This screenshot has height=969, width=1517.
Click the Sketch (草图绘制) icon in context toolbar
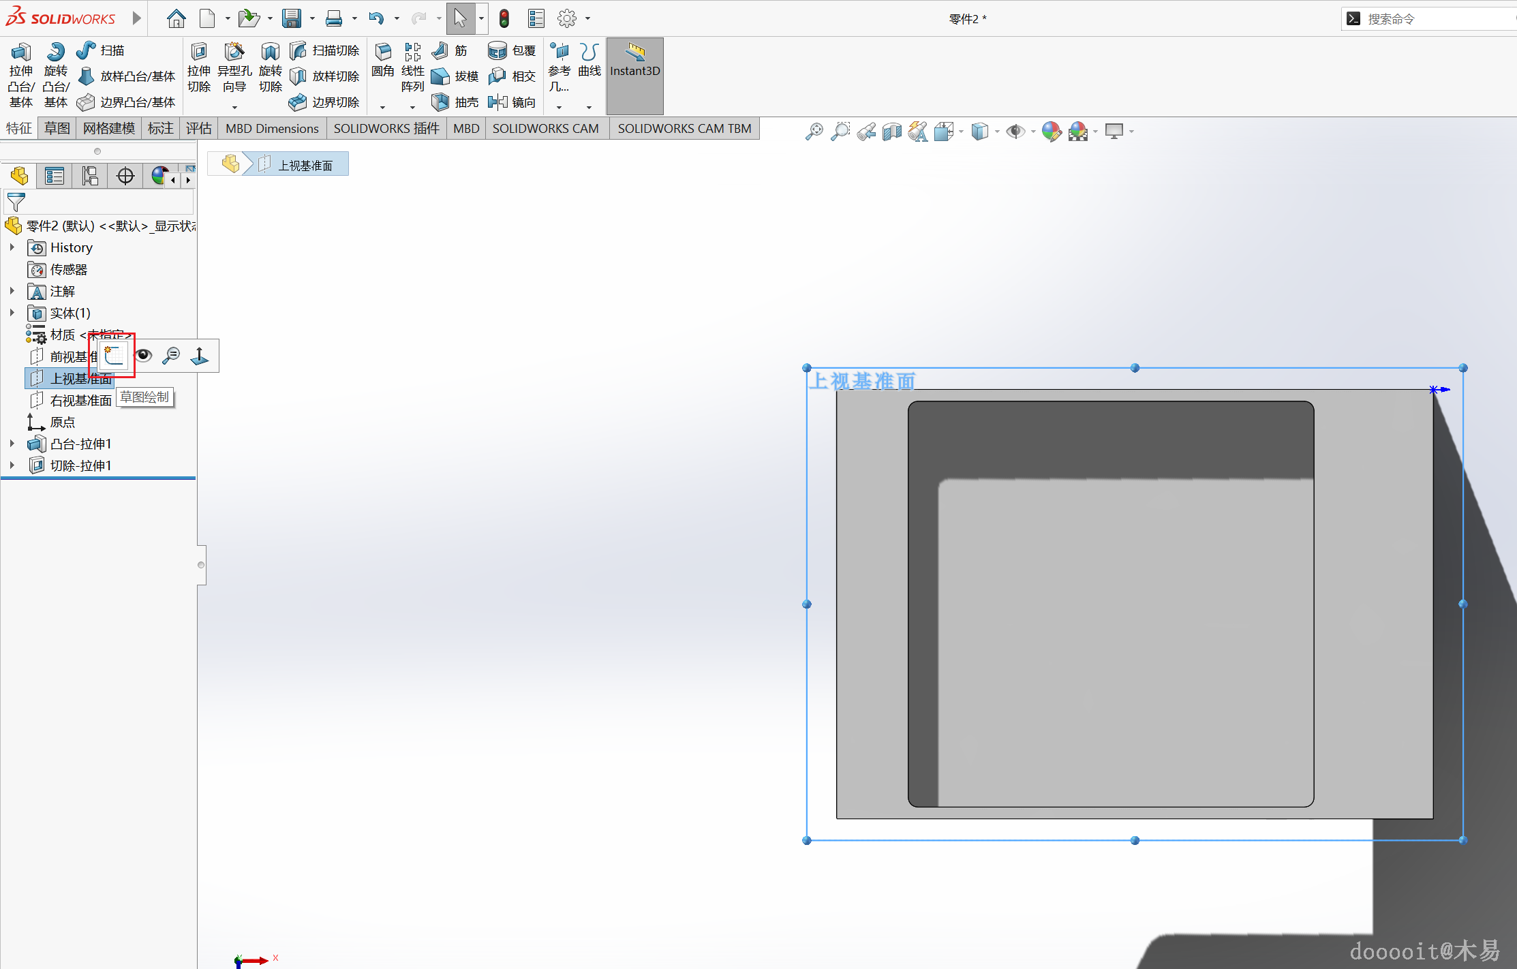(114, 355)
